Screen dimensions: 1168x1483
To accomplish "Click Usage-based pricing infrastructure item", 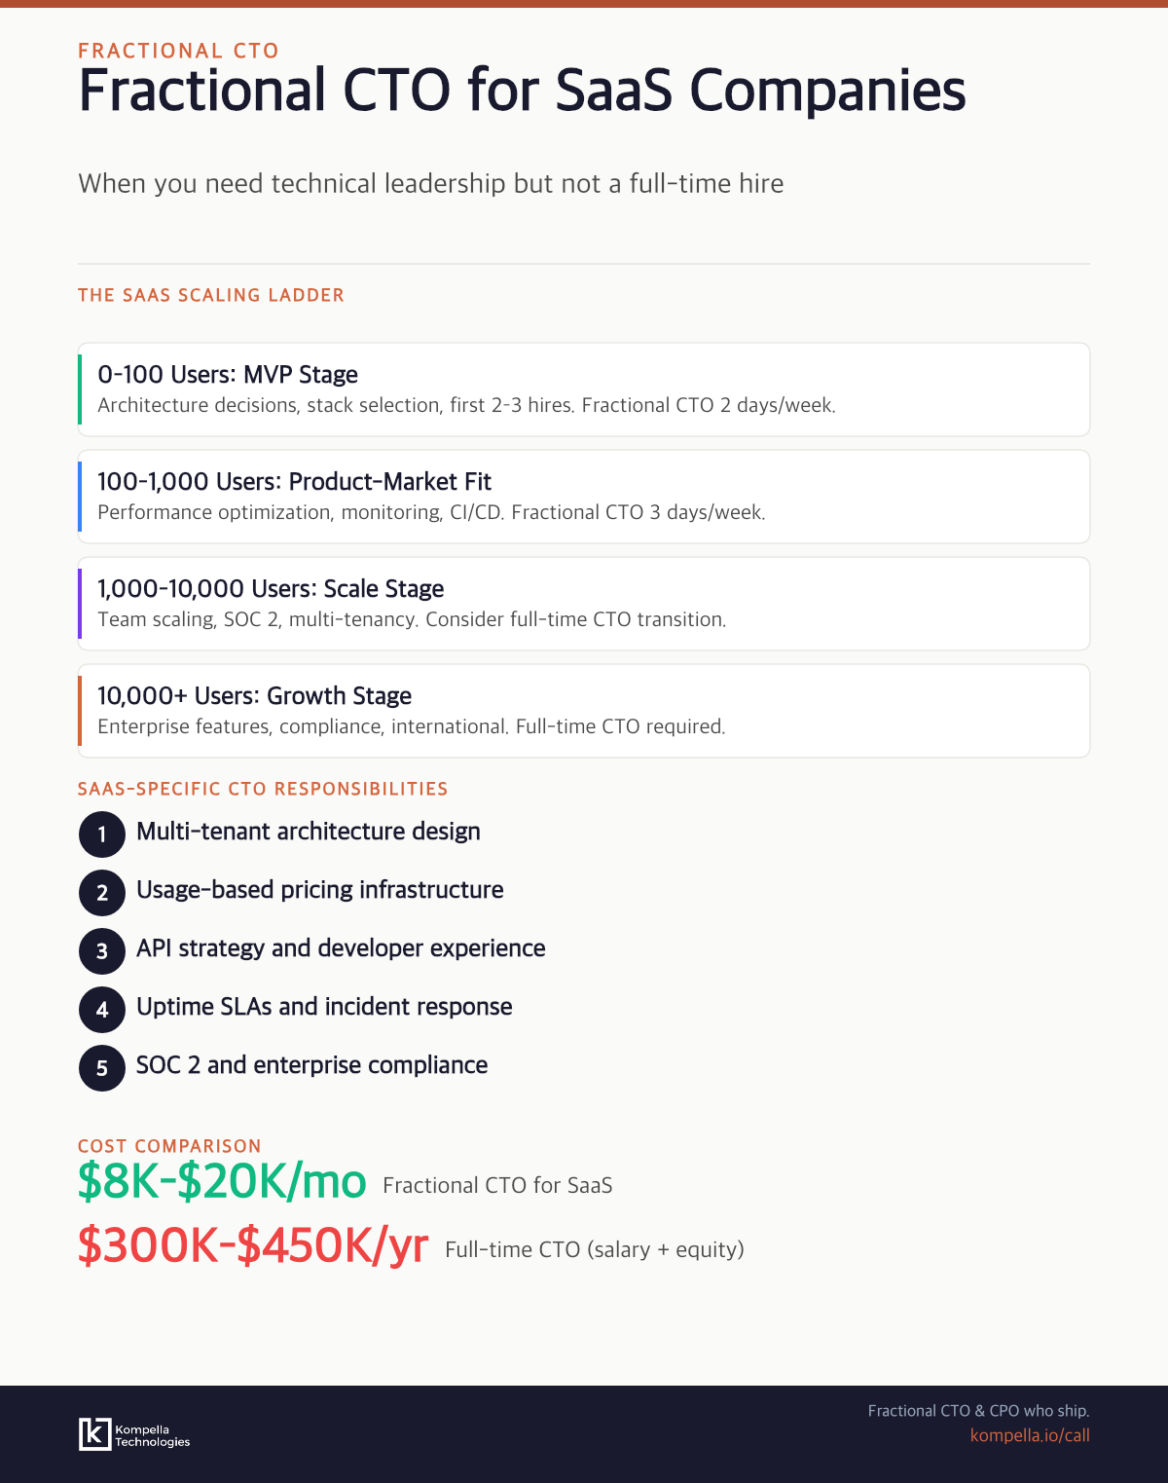I will (320, 890).
